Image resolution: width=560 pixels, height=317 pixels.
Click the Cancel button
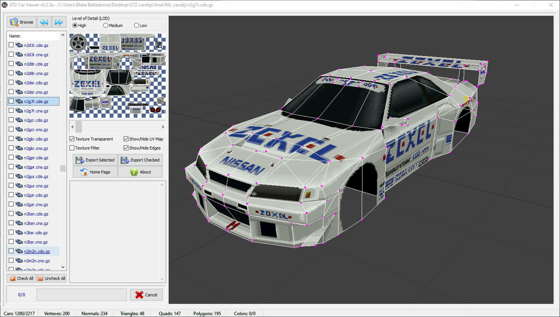tap(146, 295)
